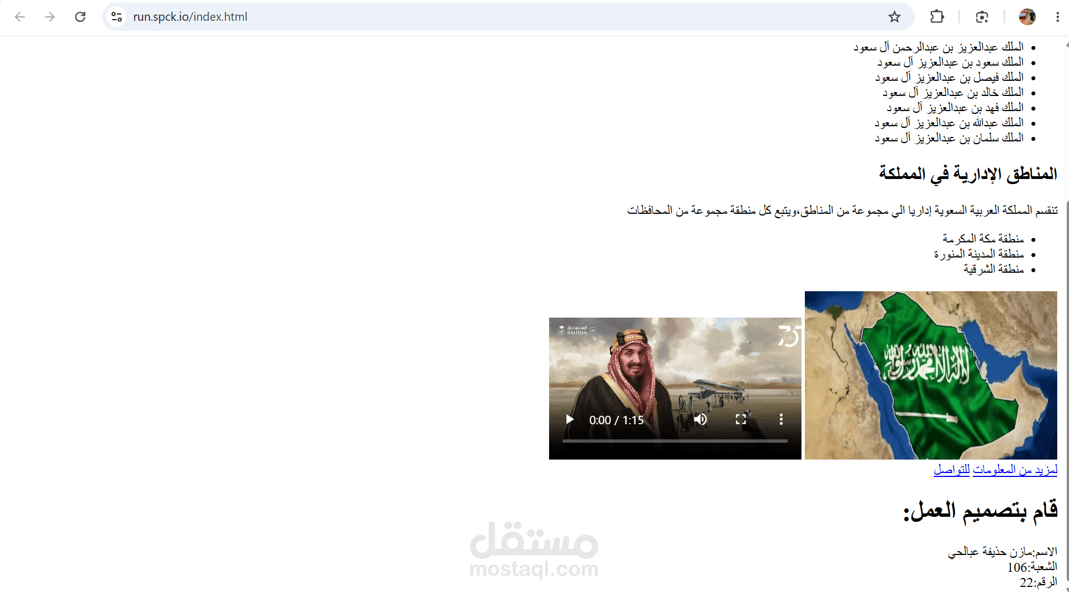Open the Chrome profile avatar
Screen dimensions: 1069x592
coord(1027,17)
